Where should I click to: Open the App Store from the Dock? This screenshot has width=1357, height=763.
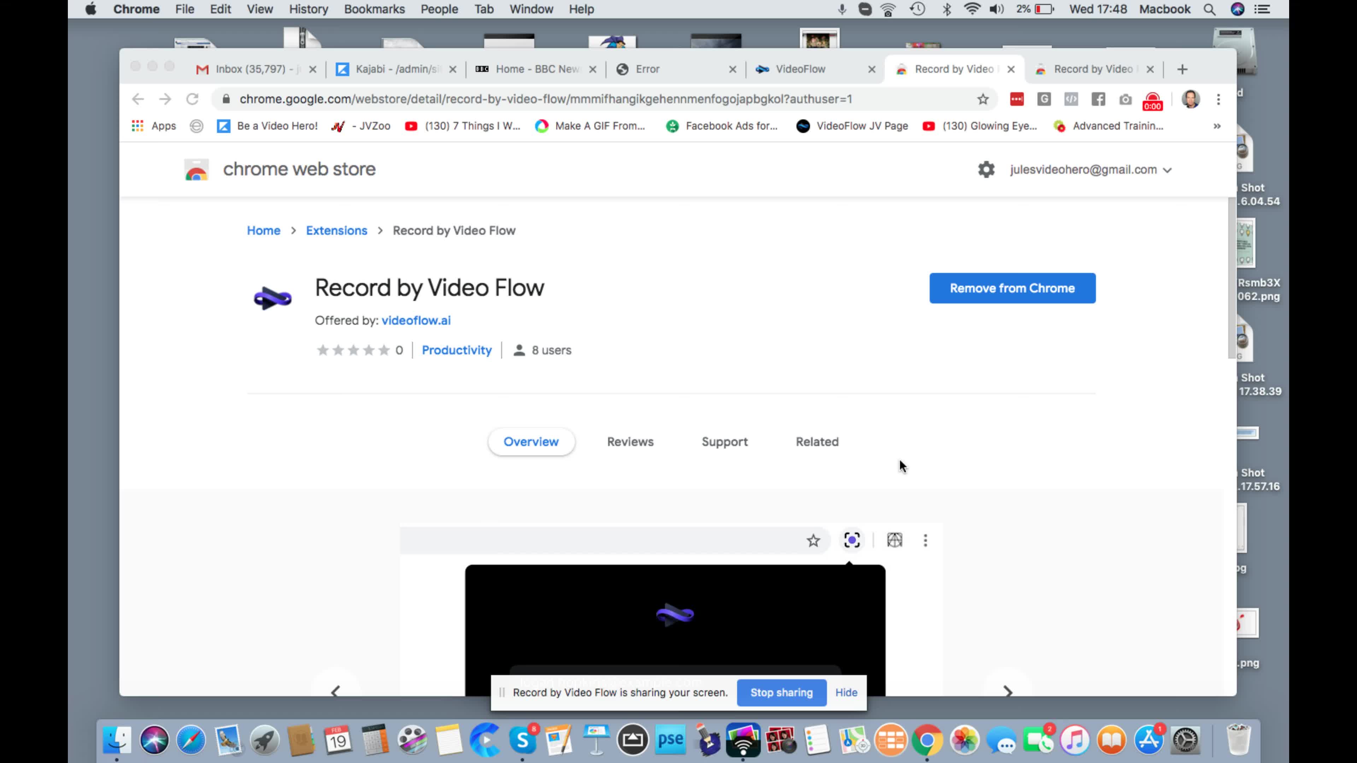[x=1149, y=740]
